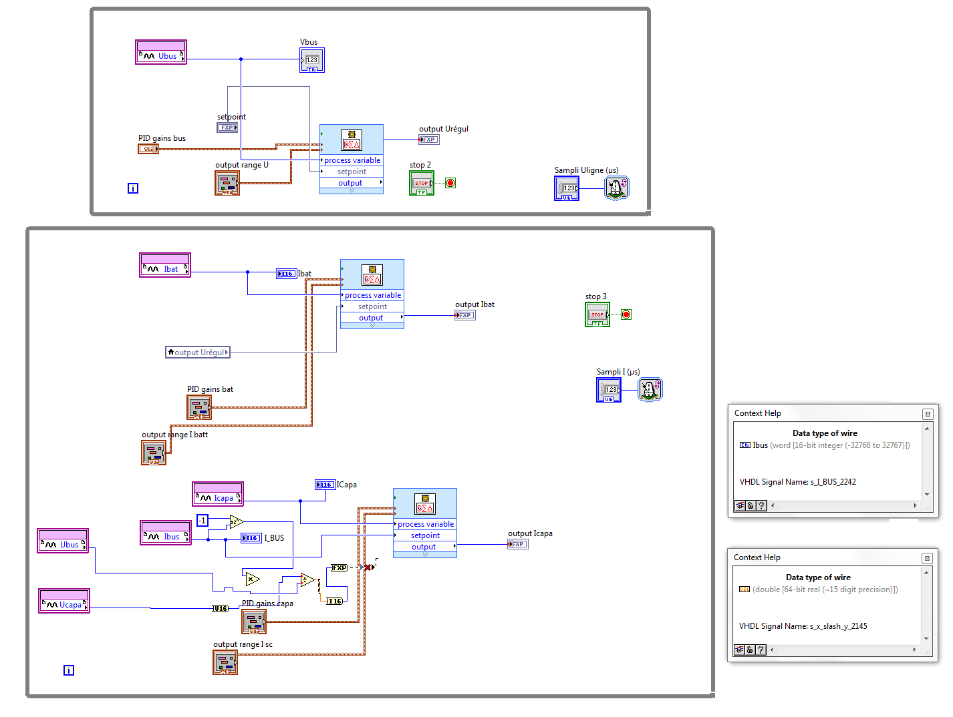Click VHDL Signal Name s_I_BUS_2242 text

click(x=798, y=482)
